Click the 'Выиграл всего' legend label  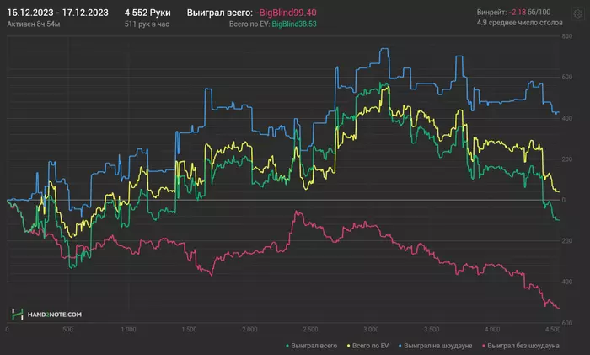[x=314, y=346]
